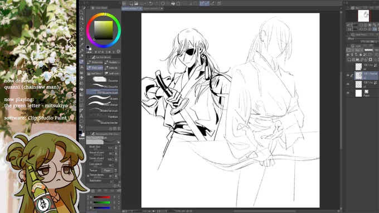
Task: Select the Eyedropper tool
Action: click(82, 45)
